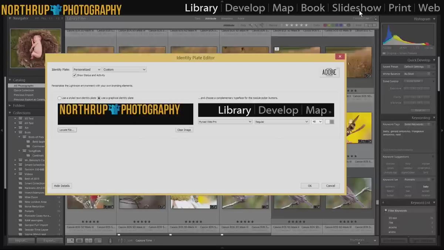Click Auto Tone in Quick Develop
The width and height of the screenshot is (444, 250).
pos(413,81)
